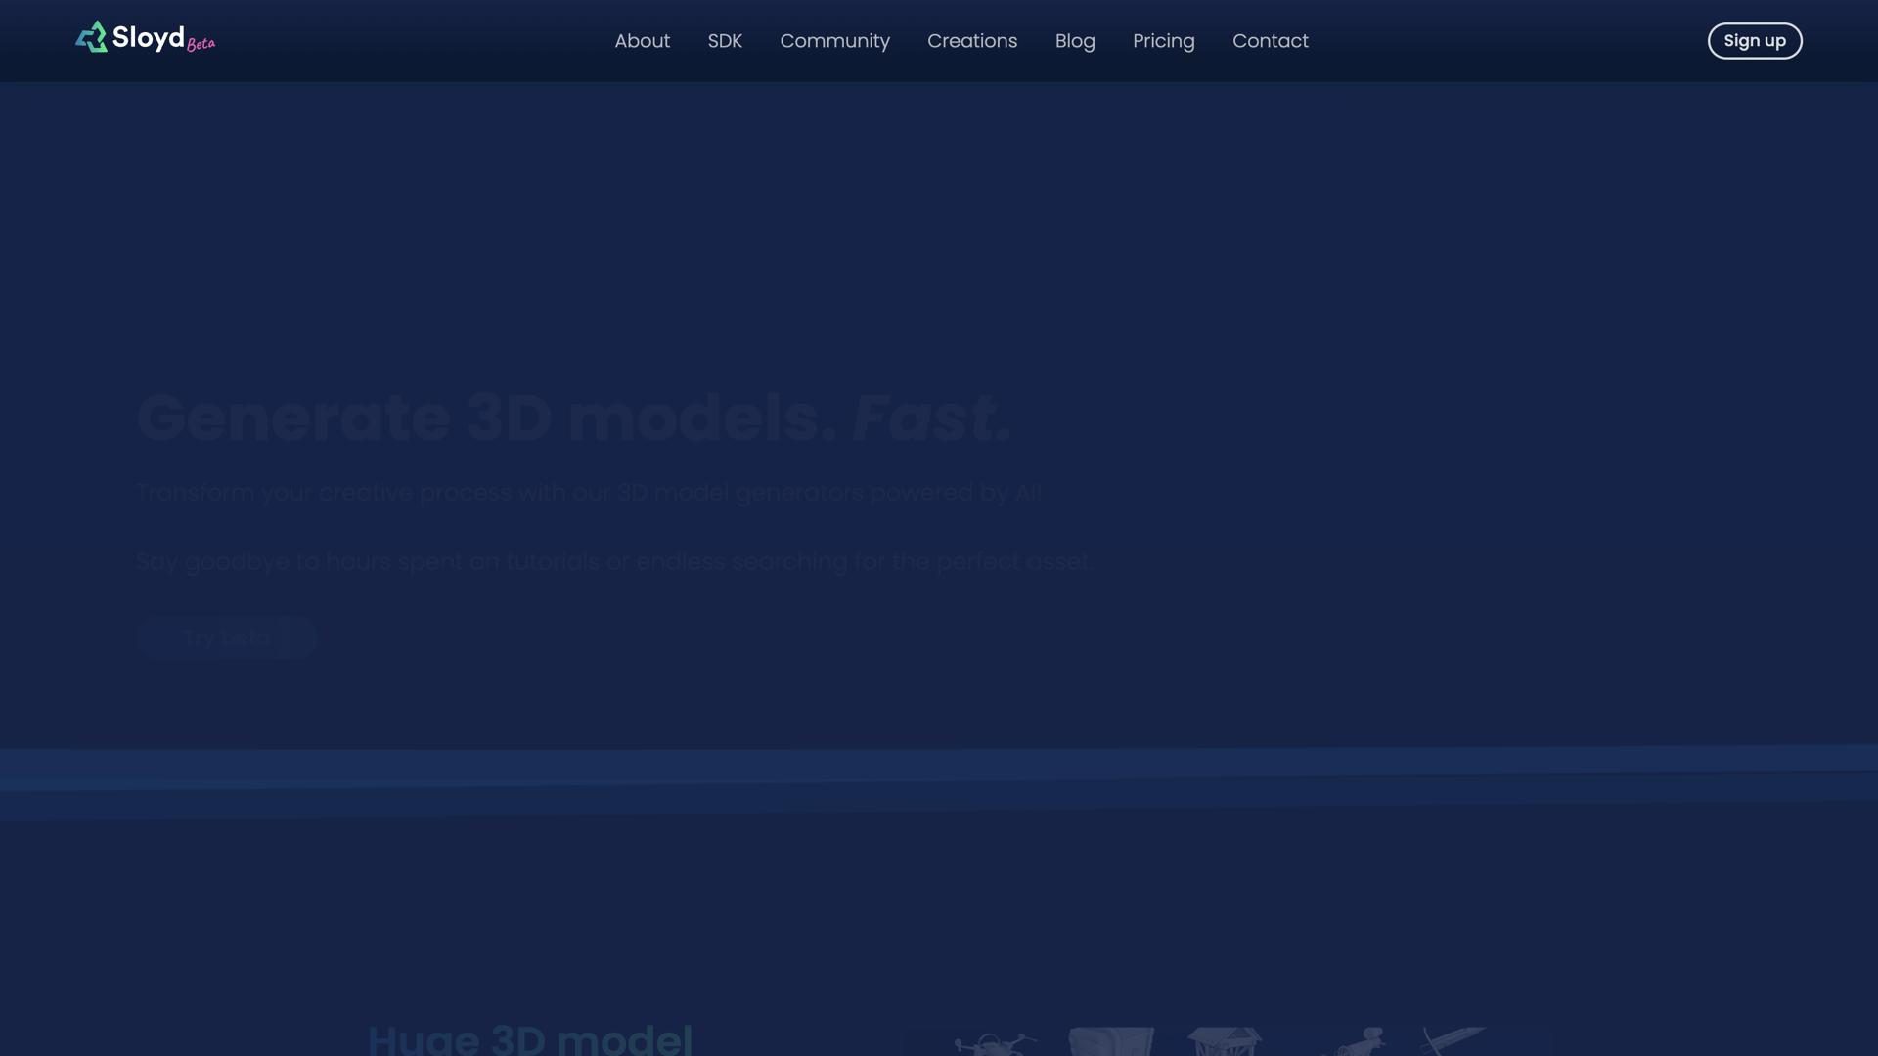
Task: Go to the SDK page
Action: (x=725, y=41)
